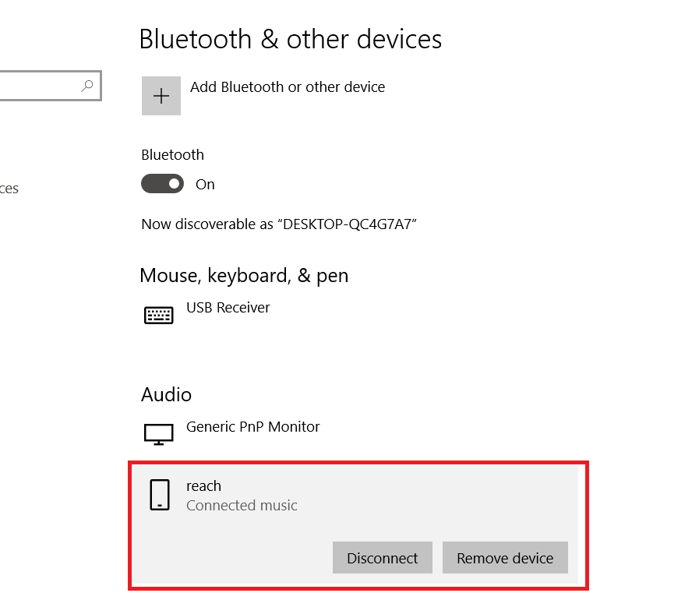Click the 'On' label beside the Bluetooth switch

pyautogui.click(x=205, y=185)
